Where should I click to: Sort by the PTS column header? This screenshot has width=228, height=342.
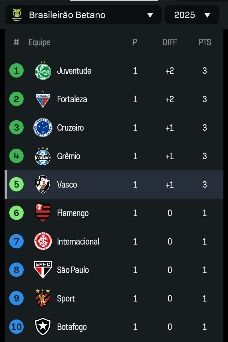click(205, 42)
